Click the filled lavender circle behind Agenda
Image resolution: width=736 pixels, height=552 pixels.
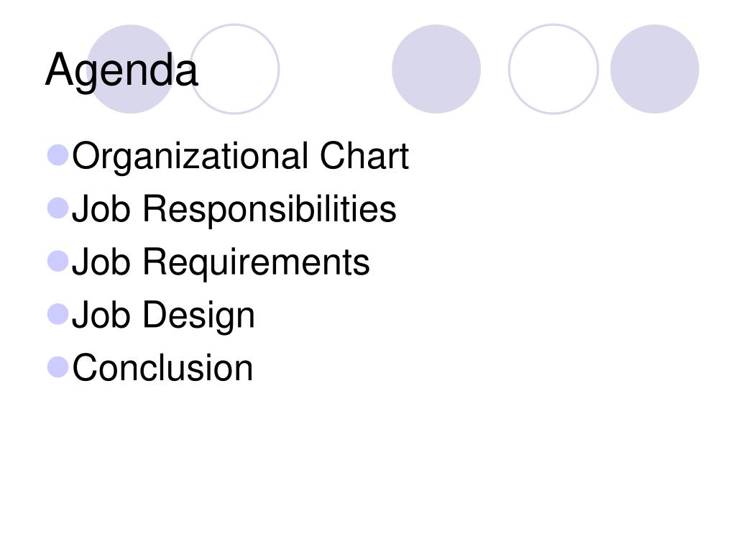point(131,69)
